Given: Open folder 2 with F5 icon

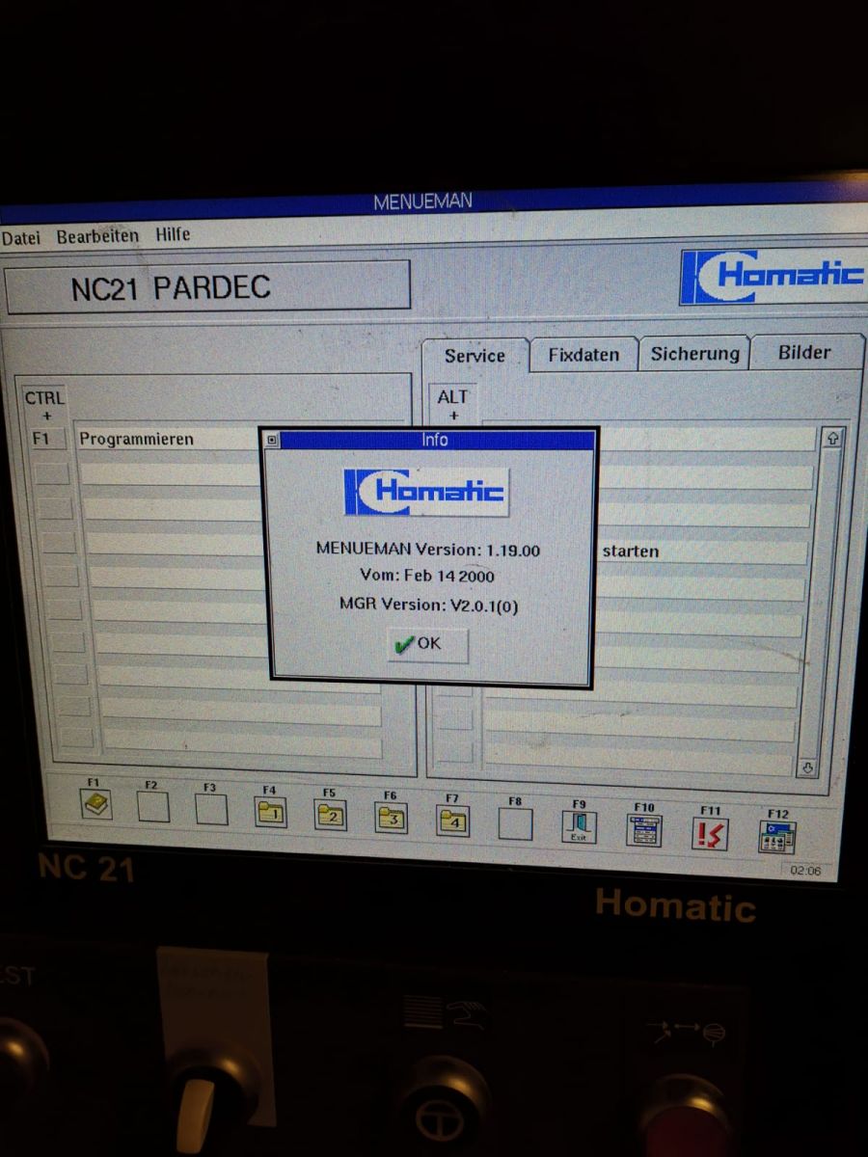Looking at the screenshot, I should tap(331, 816).
